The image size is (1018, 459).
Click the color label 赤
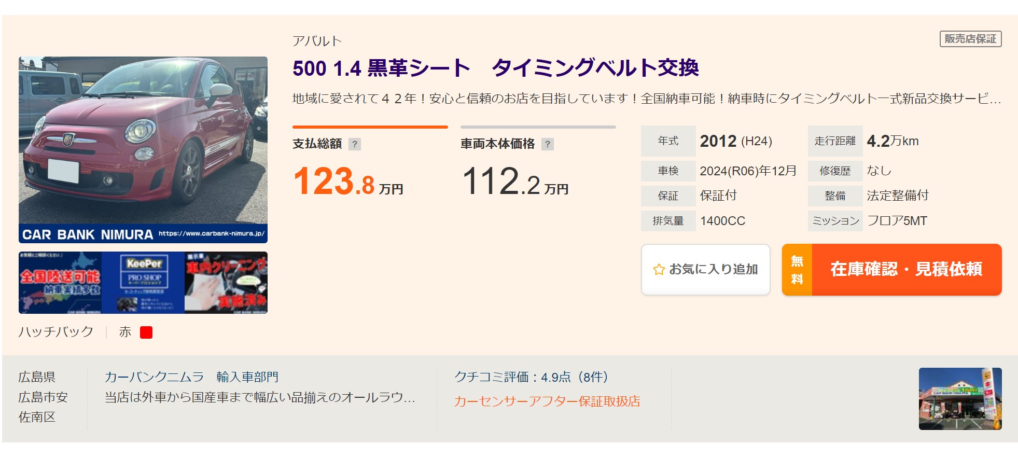[x=125, y=332]
